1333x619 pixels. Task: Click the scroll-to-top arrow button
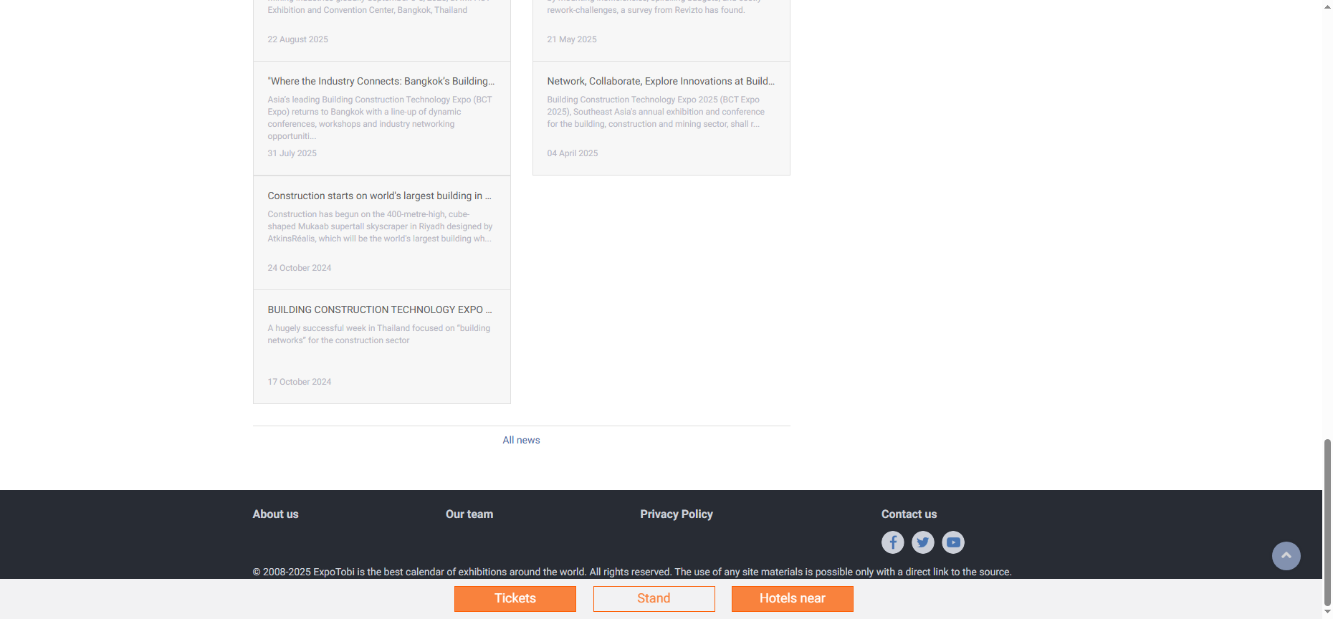[1286, 556]
